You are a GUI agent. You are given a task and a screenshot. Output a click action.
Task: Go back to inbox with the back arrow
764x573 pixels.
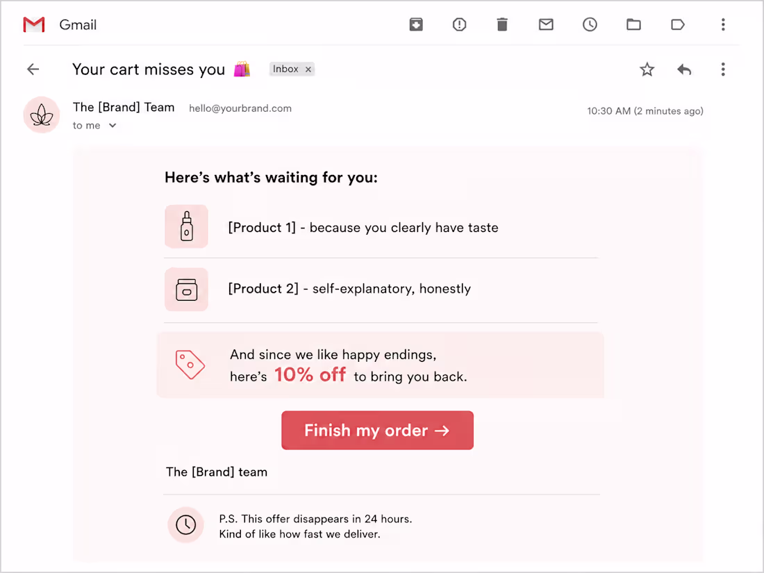point(33,69)
